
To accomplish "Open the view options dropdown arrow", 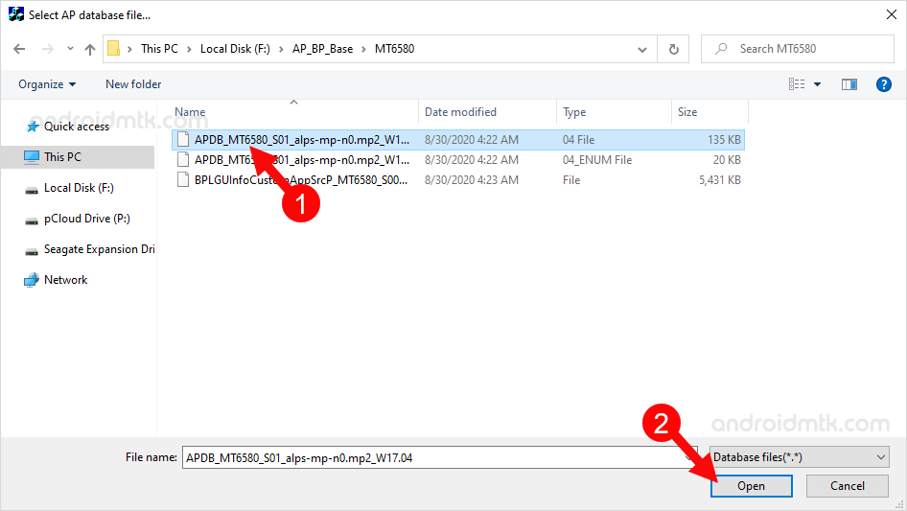I will click(817, 84).
